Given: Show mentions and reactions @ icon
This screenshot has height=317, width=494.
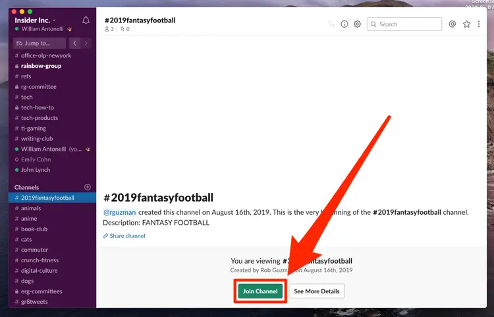Looking at the screenshot, I should click(x=452, y=24).
